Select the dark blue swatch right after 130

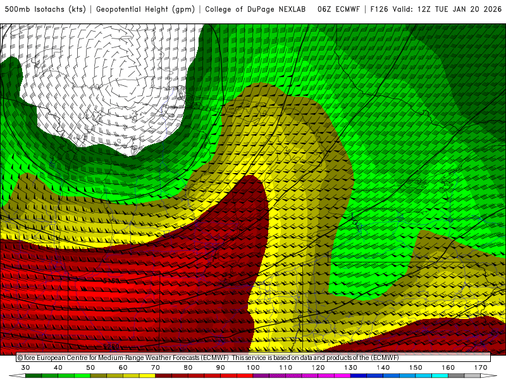point(359,376)
